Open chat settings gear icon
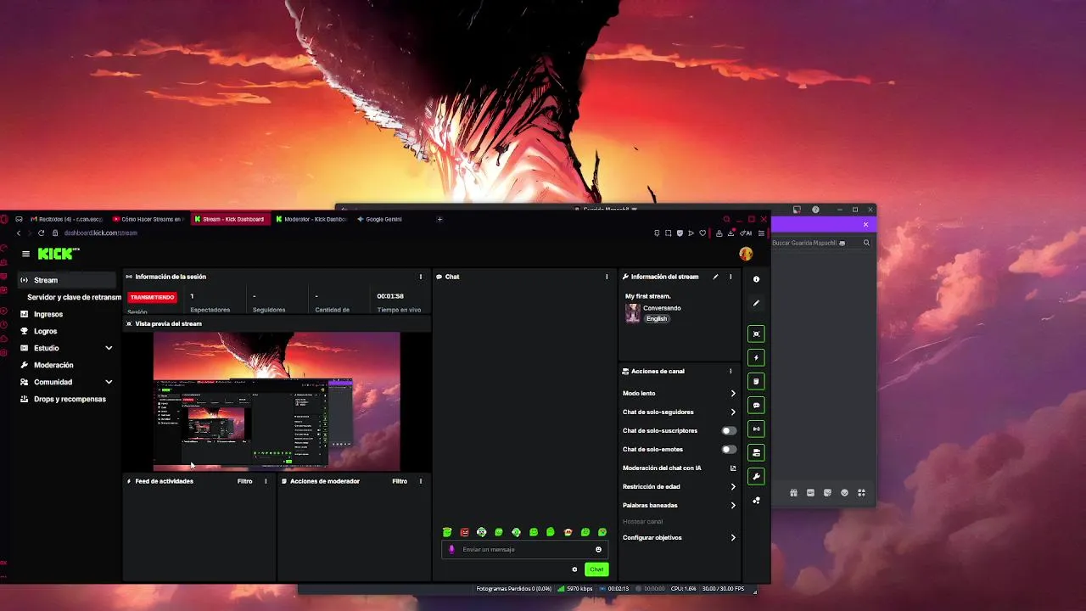Screen dimensions: 1086x611 (574, 569)
